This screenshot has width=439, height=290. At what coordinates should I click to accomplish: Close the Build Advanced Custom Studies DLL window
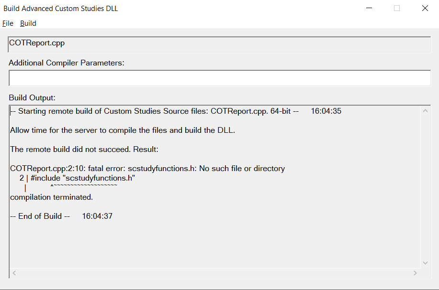tap(425, 8)
